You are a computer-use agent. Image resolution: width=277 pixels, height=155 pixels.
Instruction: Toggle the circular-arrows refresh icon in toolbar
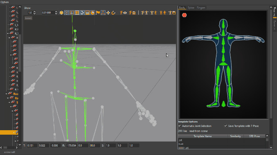tap(82, 13)
